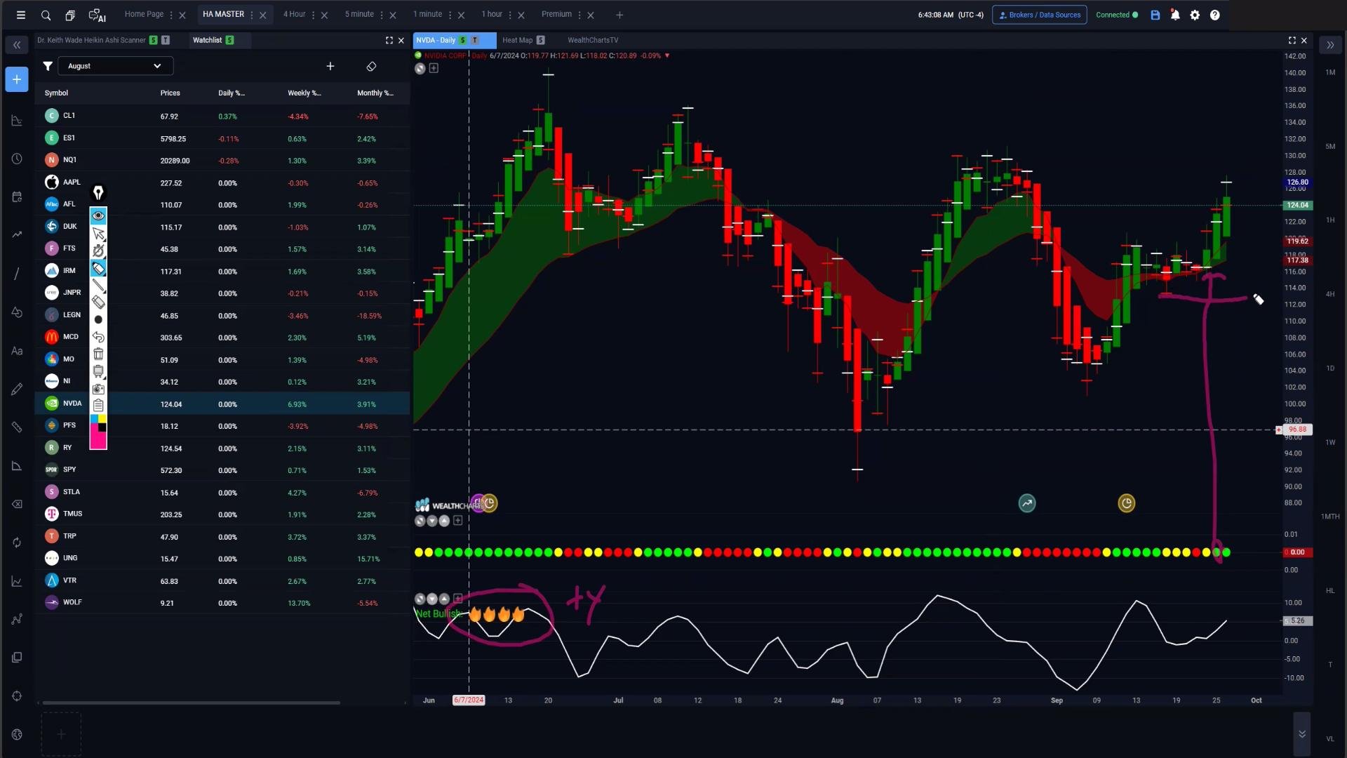The image size is (1347, 758).
Task: Open the help question mark icon
Action: (x=1214, y=15)
